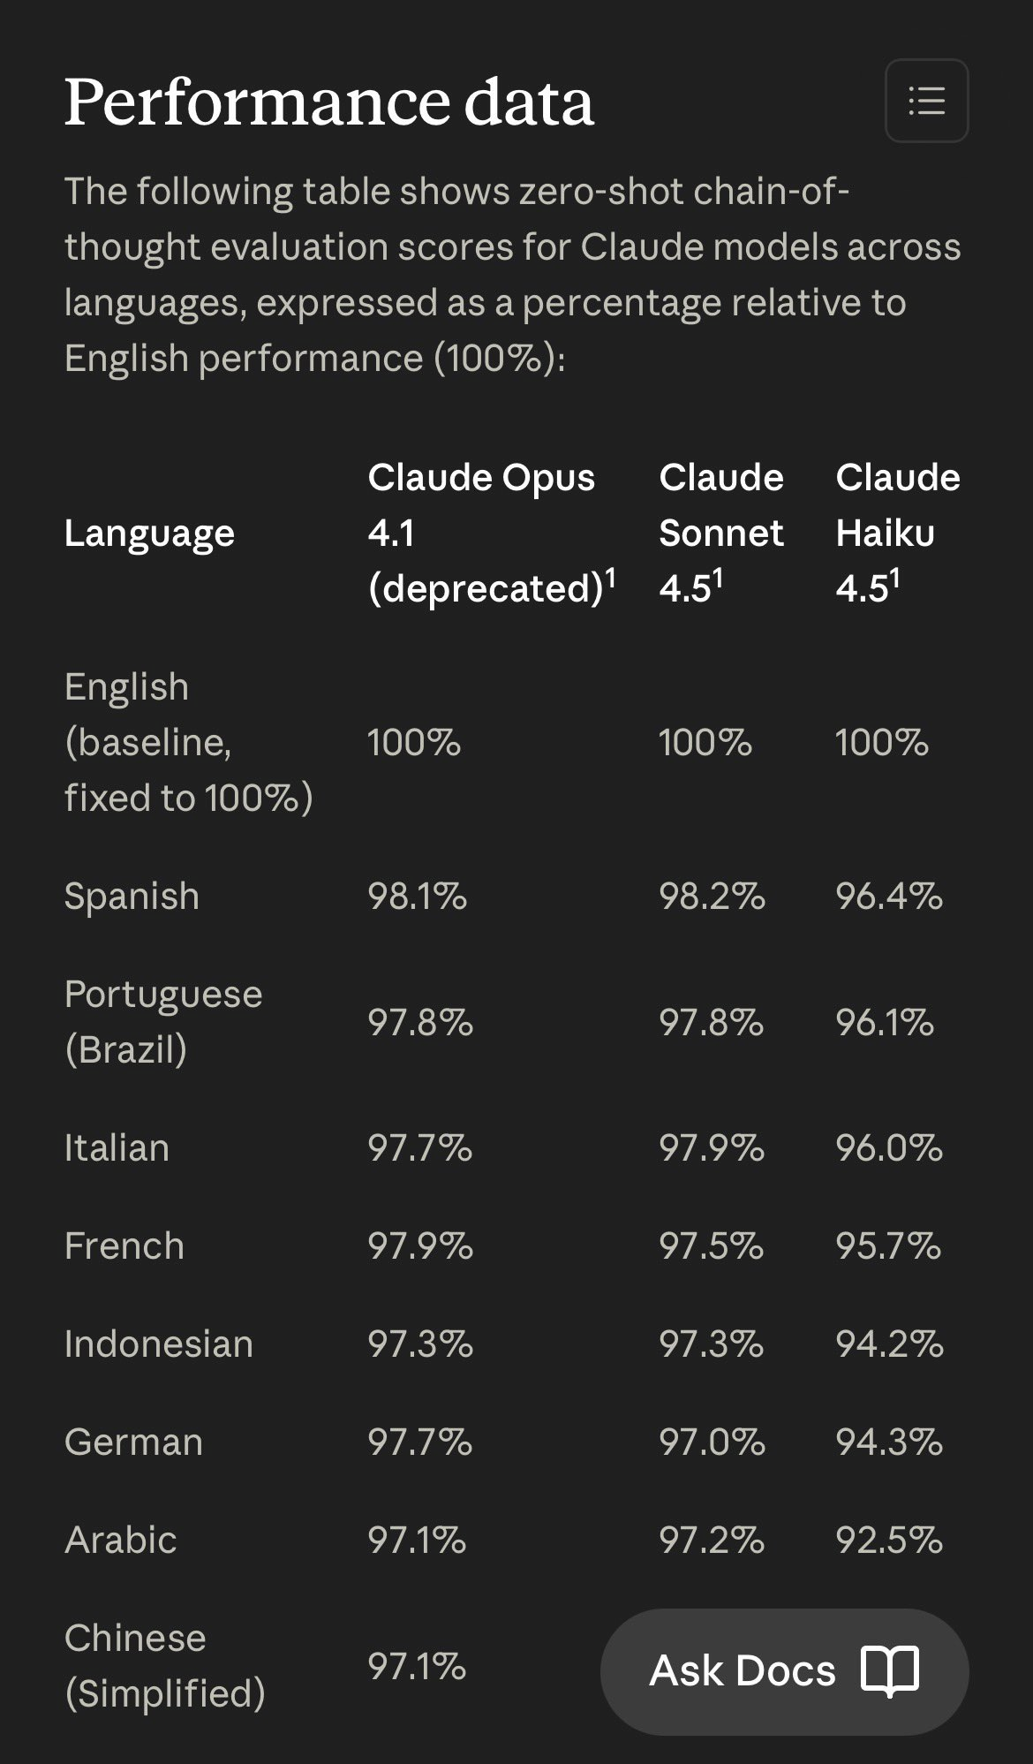Open the table of contents list icon

point(926,101)
